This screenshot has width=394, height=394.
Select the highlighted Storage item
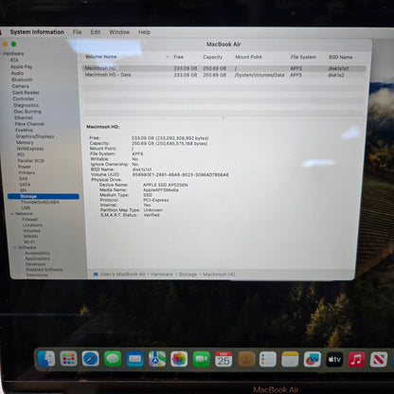[44, 196]
